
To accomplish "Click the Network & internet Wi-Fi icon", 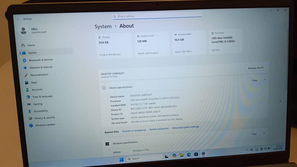I will [x=25, y=68].
